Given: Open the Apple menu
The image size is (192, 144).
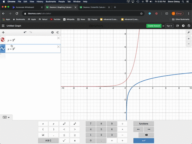Looking at the screenshot, I should coord(4,2).
